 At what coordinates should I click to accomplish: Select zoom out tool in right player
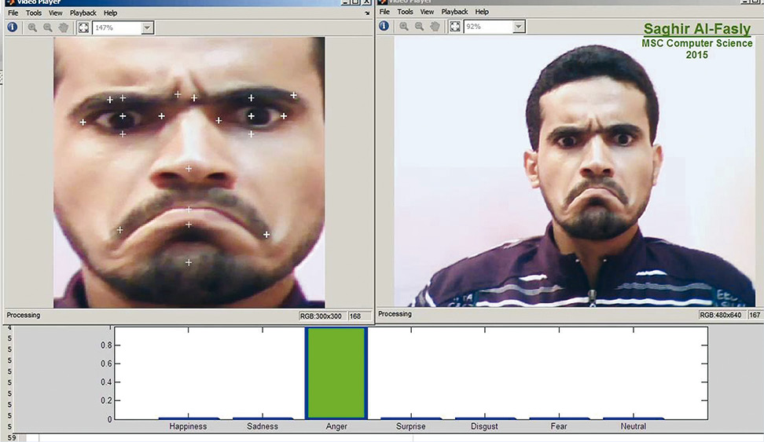420,26
